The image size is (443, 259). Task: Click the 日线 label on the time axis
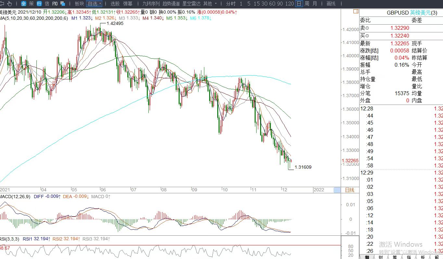(x=349, y=190)
